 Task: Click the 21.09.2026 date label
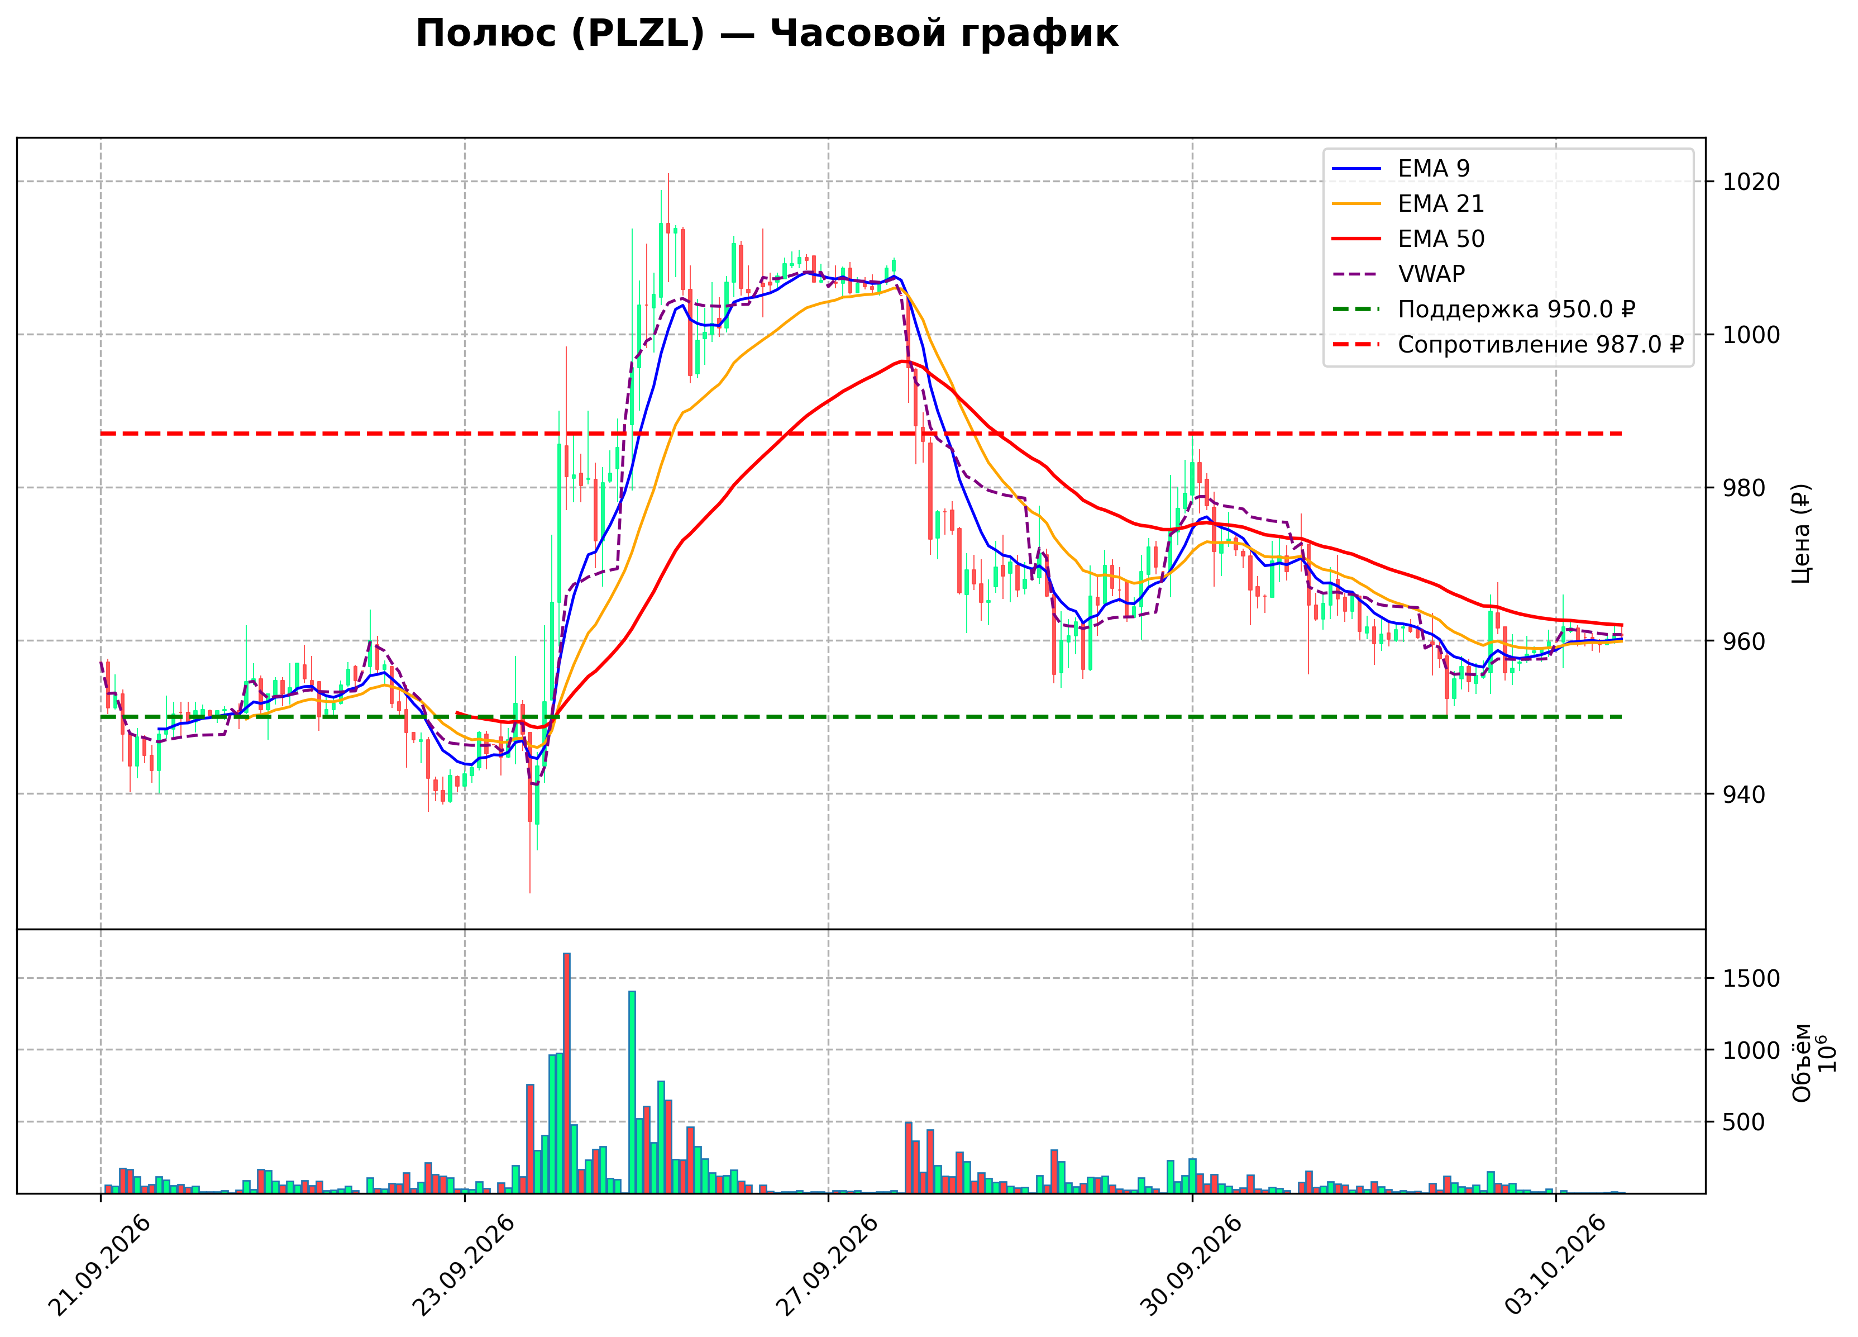(100, 1265)
